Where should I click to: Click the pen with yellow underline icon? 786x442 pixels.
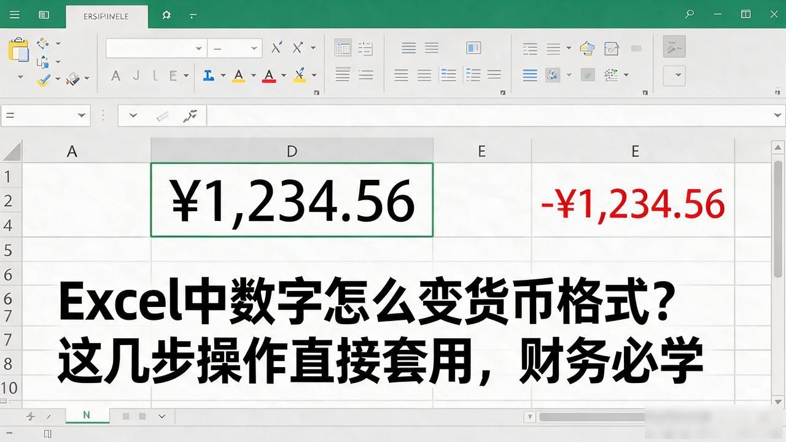tap(300, 76)
